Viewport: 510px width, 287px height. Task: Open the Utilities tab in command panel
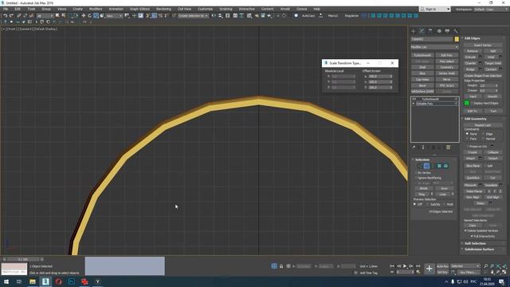[456, 31]
